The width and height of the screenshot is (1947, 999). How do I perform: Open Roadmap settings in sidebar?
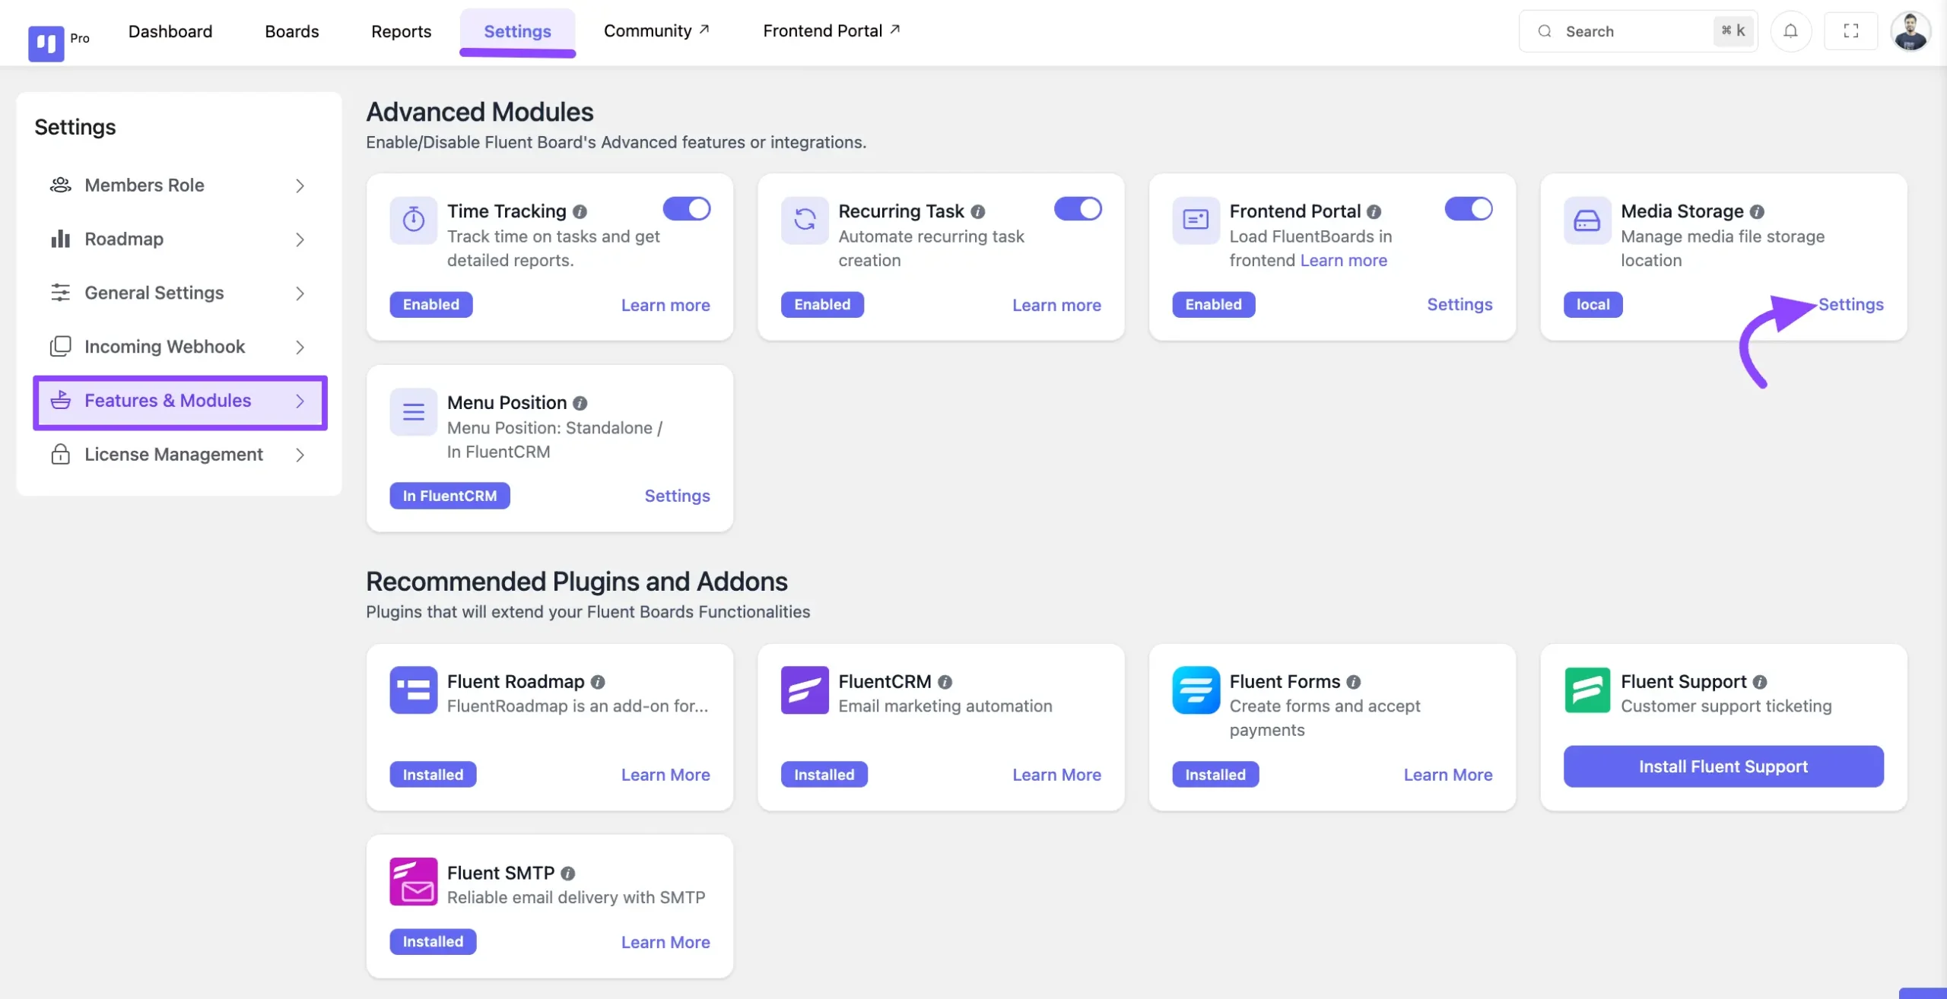click(x=179, y=239)
